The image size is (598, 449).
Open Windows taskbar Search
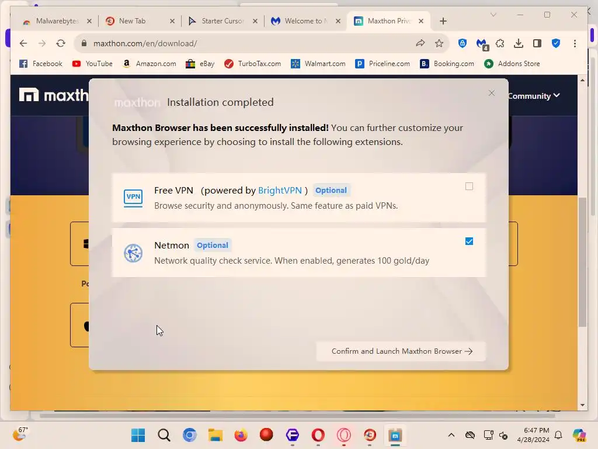pos(164,435)
